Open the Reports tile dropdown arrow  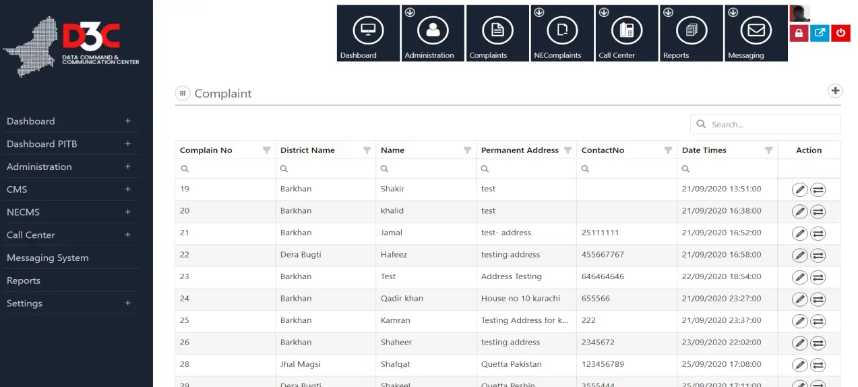[668, 12]
